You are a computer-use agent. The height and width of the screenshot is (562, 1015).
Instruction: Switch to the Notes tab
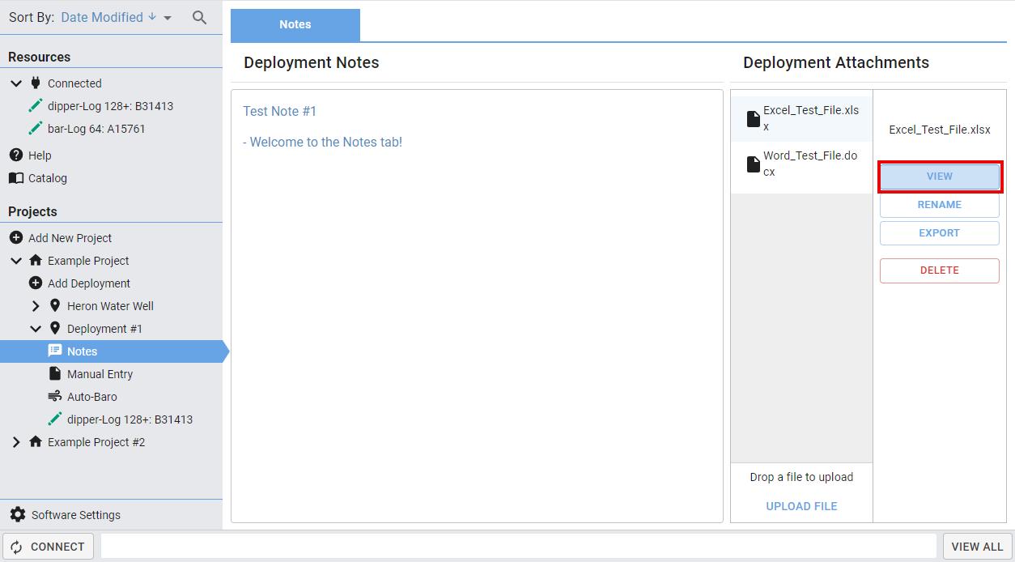point(295,24)
